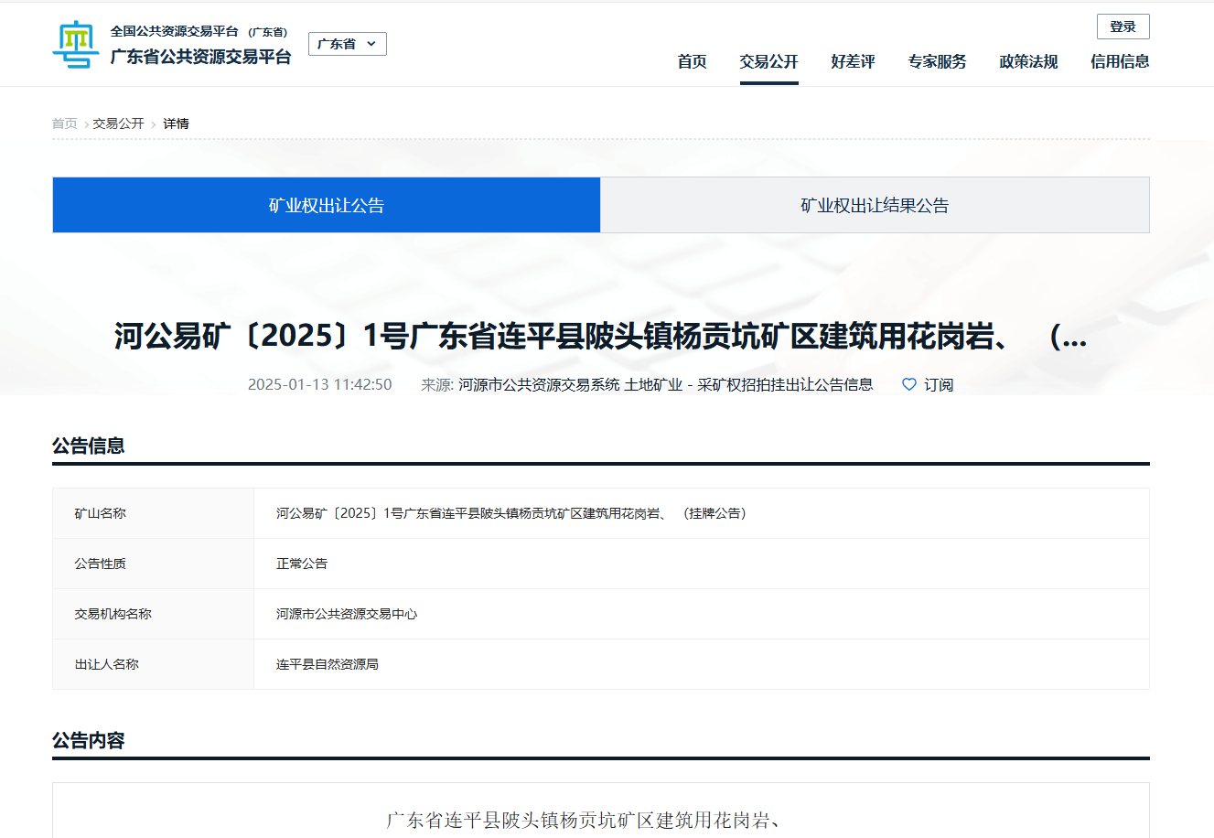Click the platform name 广东省公共资源交易平台
Screen dimensions: 1214x838
click(200, 57)
